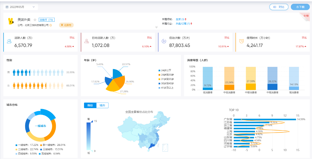Click the 四线城市 9.59% legend item
Image resolution: width=312 pixels, height=159 pixels.
coord(26,154)
